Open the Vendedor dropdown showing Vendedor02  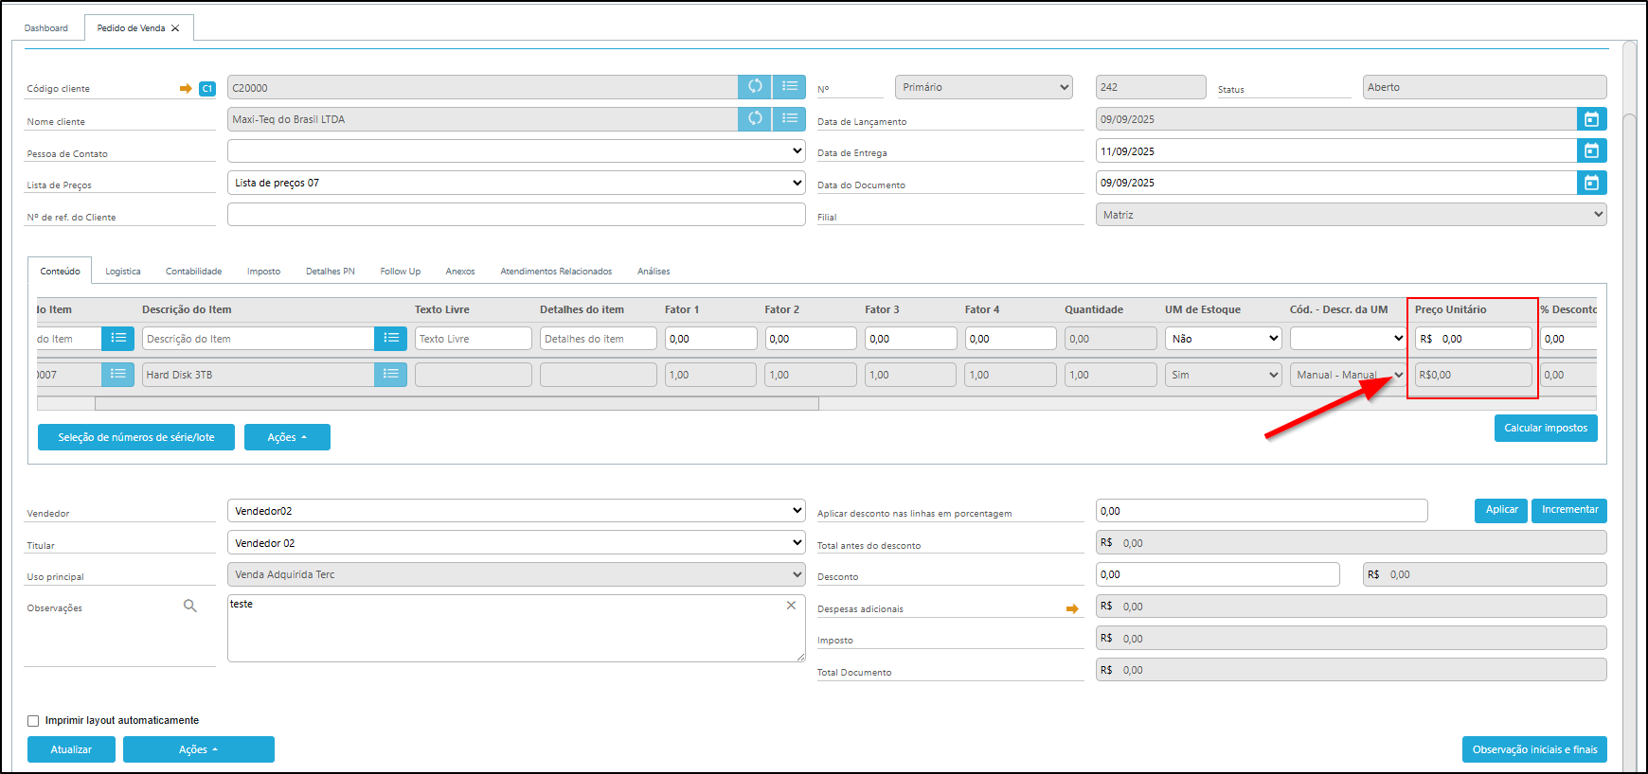tap(516, 511)
